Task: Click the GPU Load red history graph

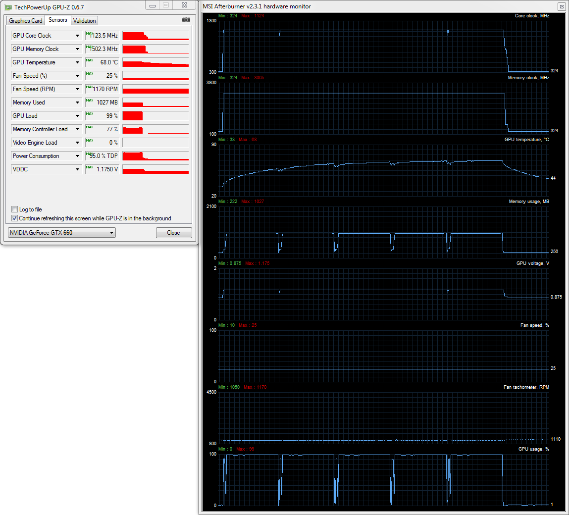Action: pos(155,116)
